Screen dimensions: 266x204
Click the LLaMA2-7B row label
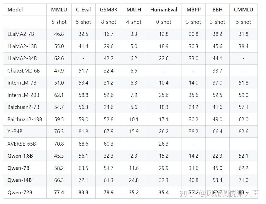click(21, 34)
